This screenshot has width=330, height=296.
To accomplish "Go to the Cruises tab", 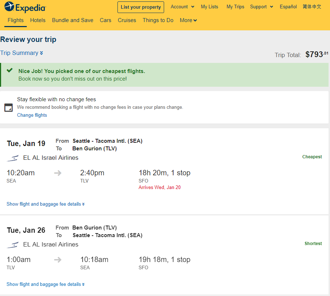I will 127,20.
